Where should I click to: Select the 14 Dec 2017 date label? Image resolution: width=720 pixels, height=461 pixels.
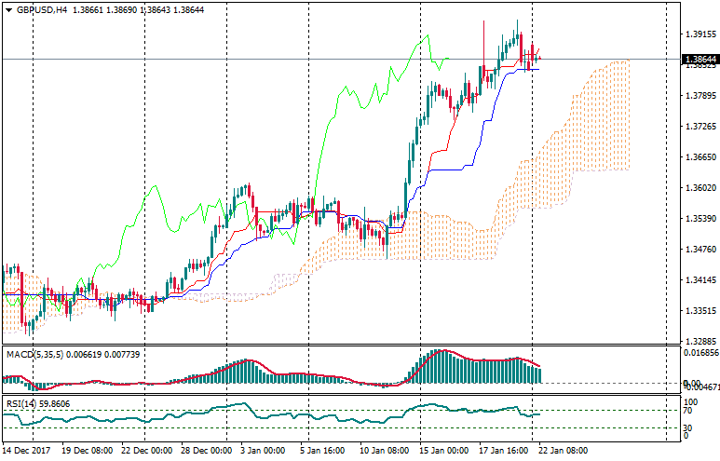(x=25, y=451)
